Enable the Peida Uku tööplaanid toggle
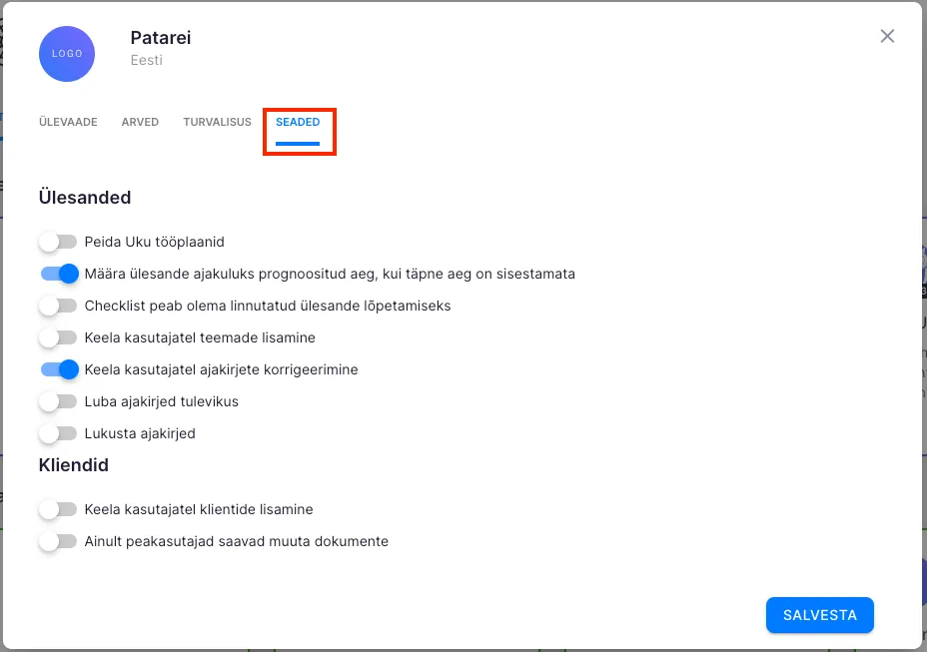Viewport: 927px width, 652px height. [58, 242]
